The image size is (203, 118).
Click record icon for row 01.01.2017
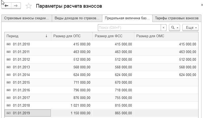point(8,98)
